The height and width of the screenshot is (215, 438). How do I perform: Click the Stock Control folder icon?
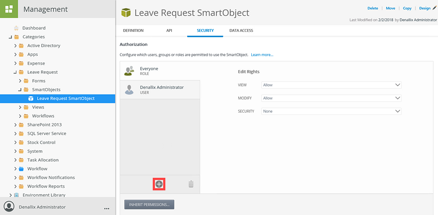[21, 142]
